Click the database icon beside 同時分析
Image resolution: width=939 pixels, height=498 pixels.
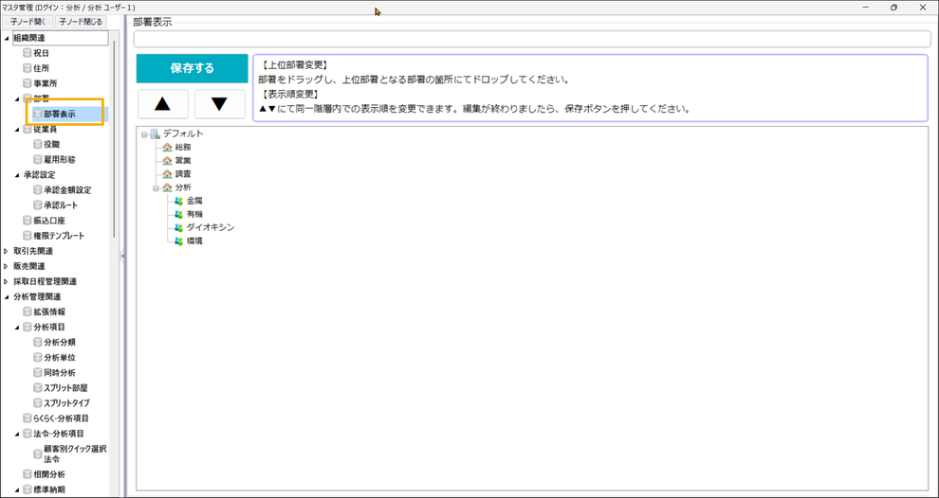[38, 373]
